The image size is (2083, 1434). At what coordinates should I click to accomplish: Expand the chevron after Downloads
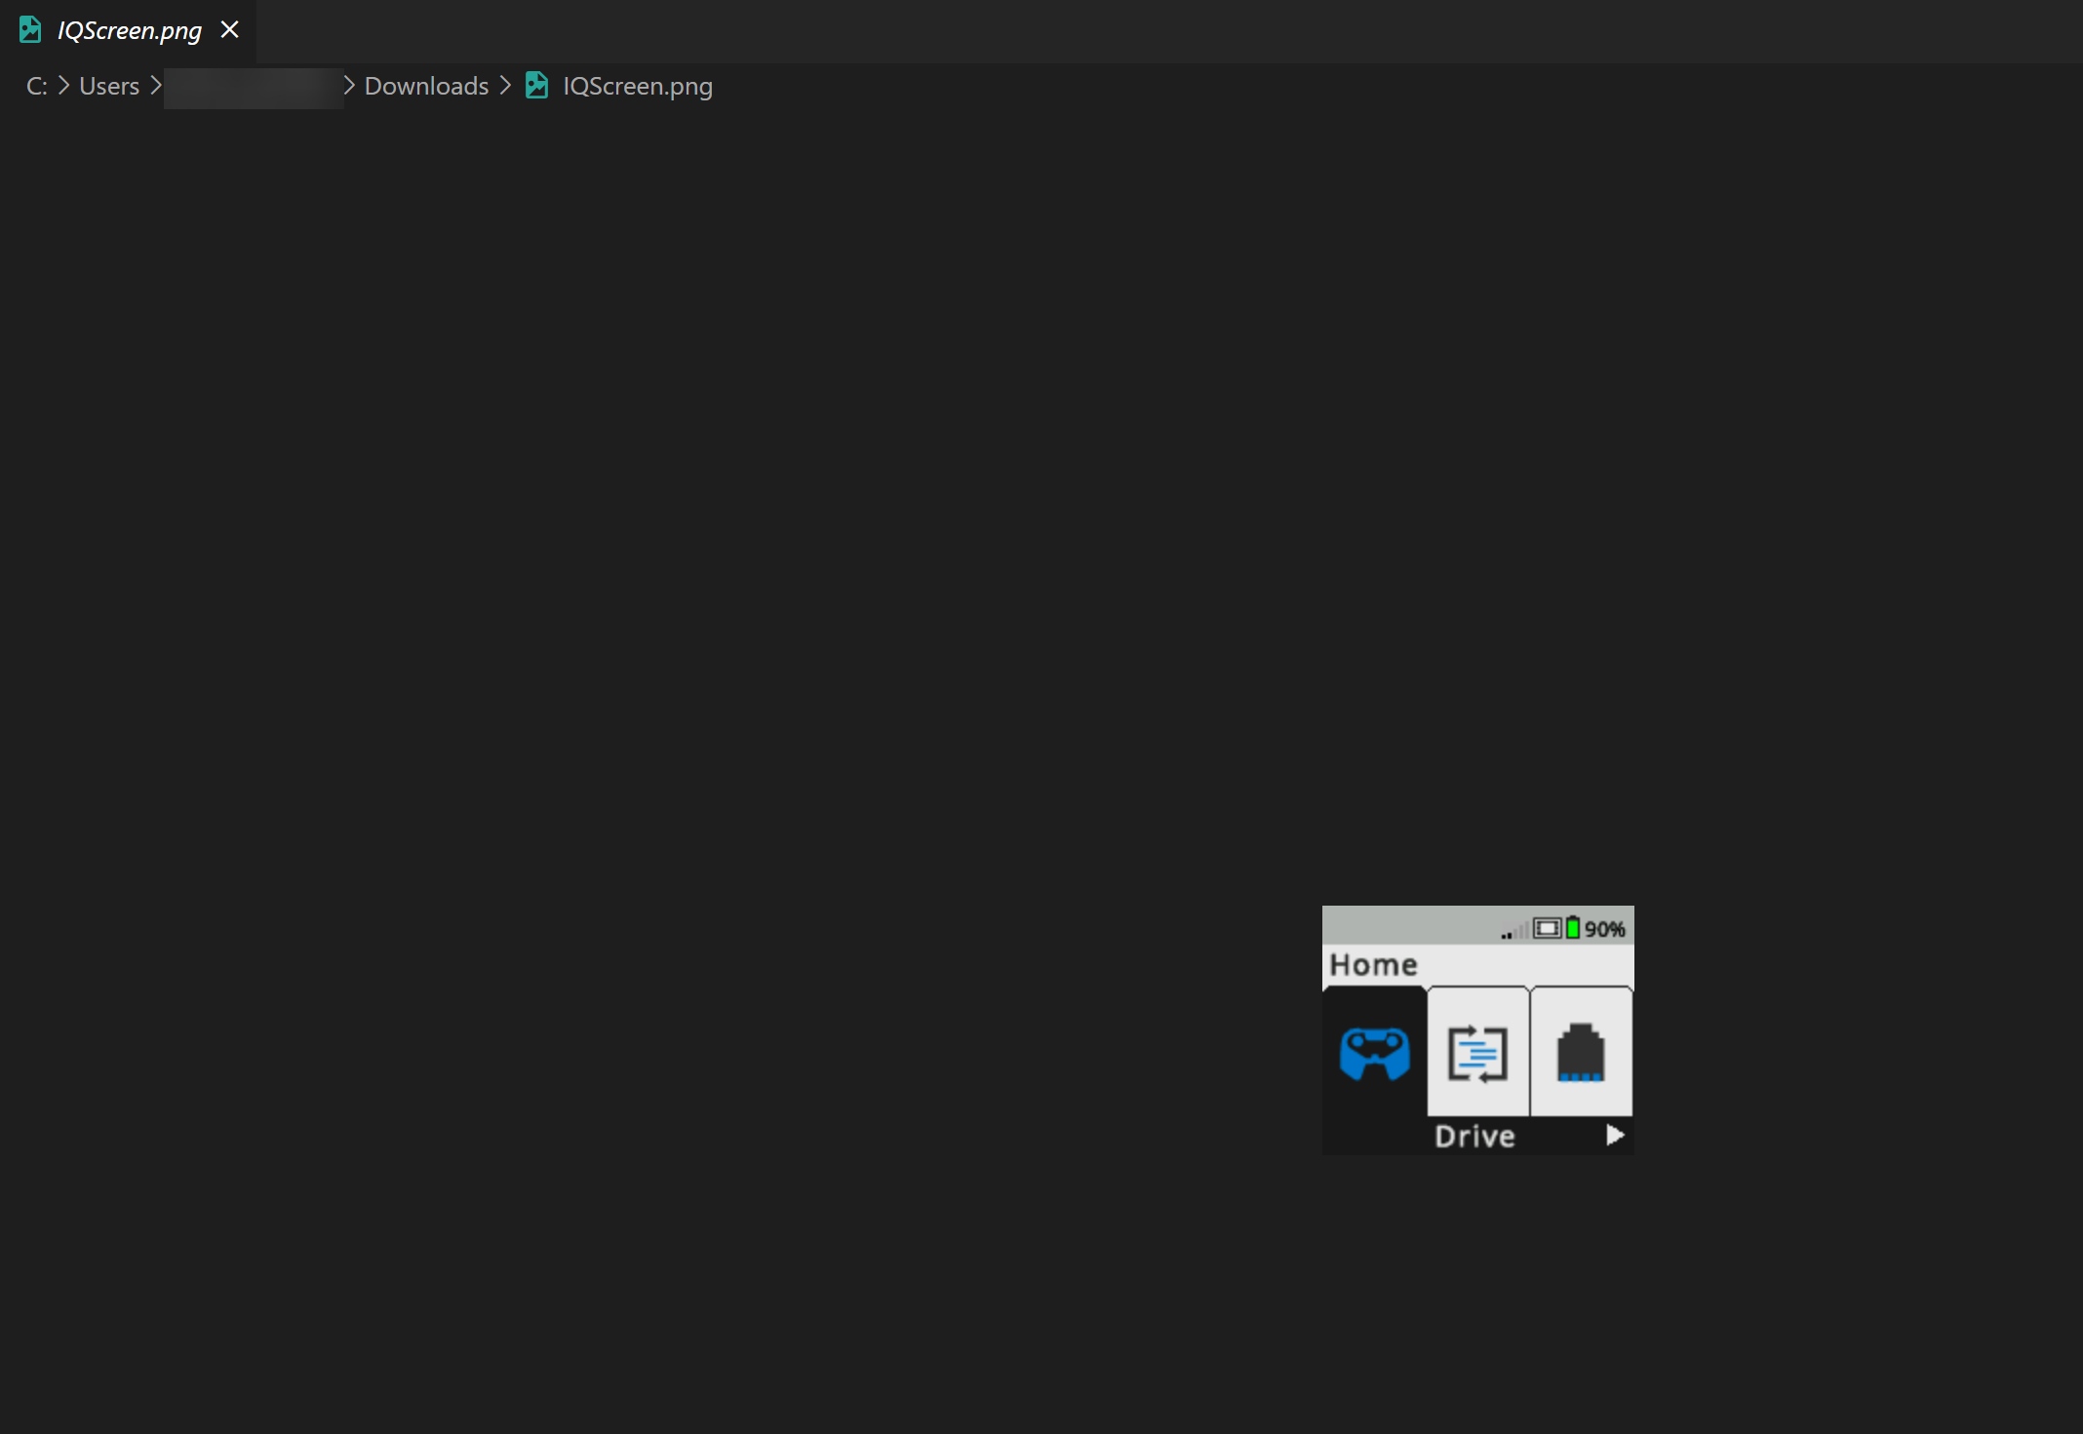505,86
